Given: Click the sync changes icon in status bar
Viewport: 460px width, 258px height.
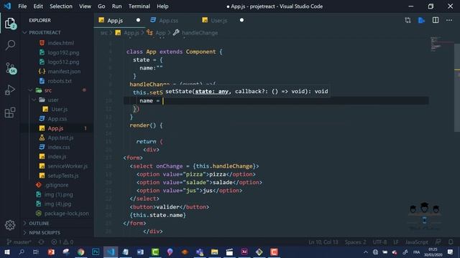Looking at the screenshot, I should click(42, 242).
